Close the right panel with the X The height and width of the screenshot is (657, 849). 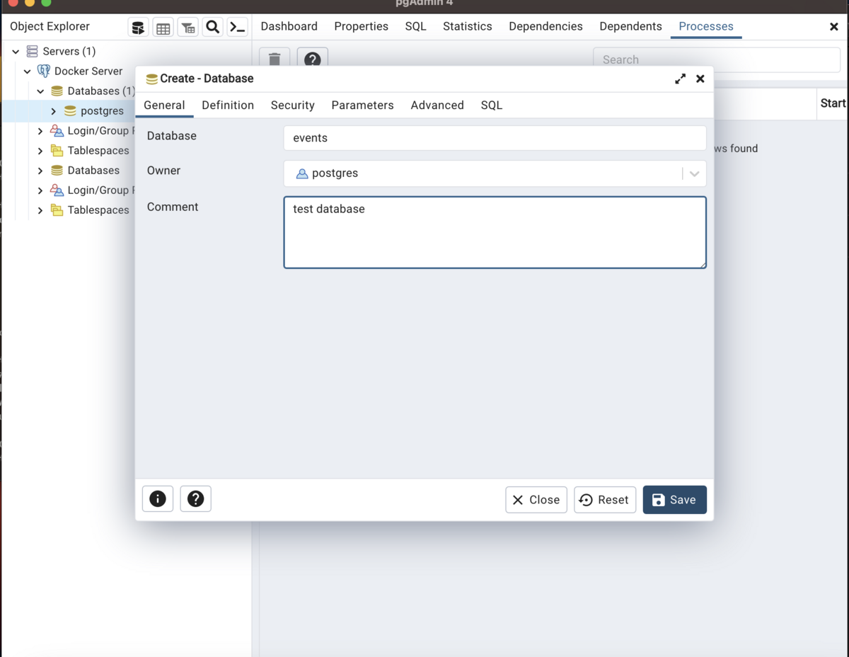click(834, 27)
